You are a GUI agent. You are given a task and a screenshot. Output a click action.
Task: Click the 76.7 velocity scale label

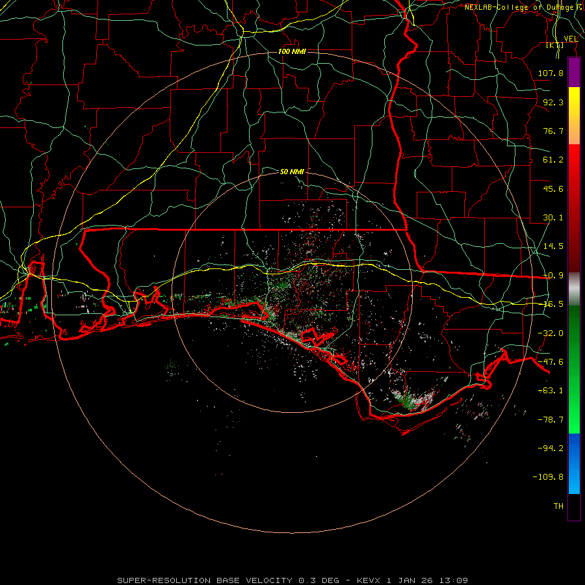point(553,131)
